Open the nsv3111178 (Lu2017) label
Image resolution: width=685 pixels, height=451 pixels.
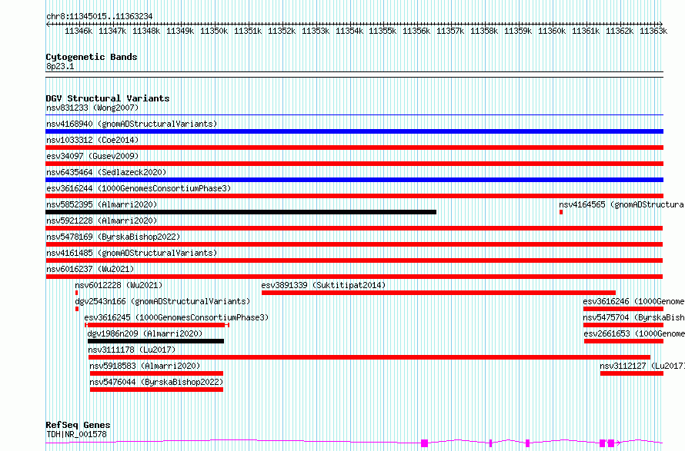132,350
